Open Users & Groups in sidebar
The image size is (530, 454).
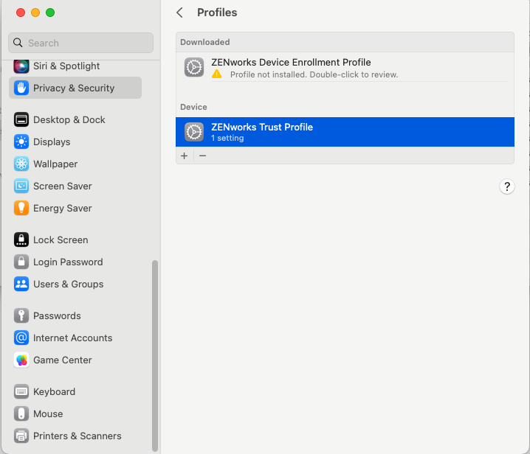68,284
